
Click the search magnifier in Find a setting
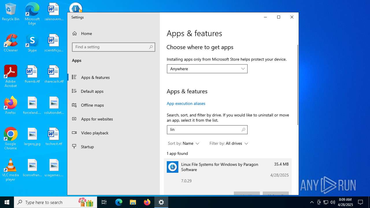(x=151, y=47)
